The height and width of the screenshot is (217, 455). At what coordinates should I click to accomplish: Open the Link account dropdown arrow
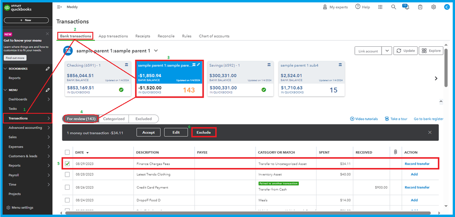(387, 51)
